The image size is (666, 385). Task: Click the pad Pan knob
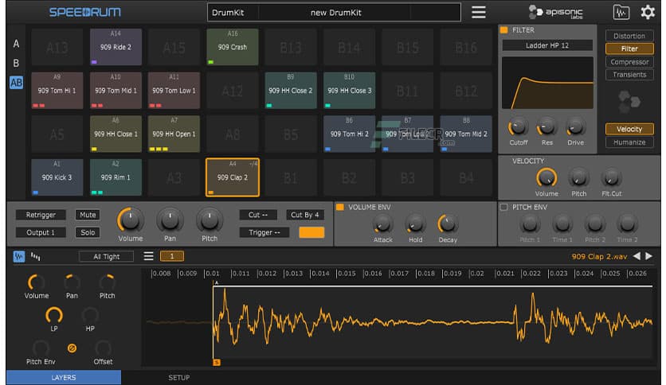pos(170,220)
